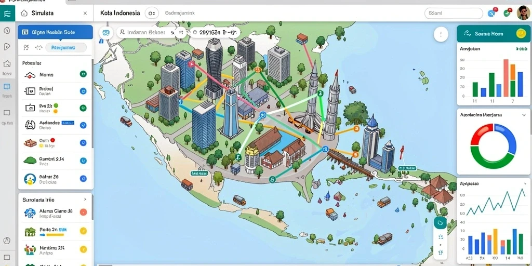Open the three-dot menu on the map
The height and width of the screenshot is (266, 532).
click(x=441, y=34)
